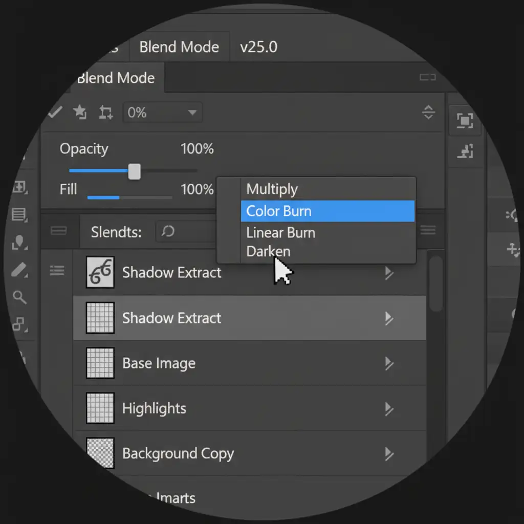Click the list icon left of the first Shadow Extract

57,271
